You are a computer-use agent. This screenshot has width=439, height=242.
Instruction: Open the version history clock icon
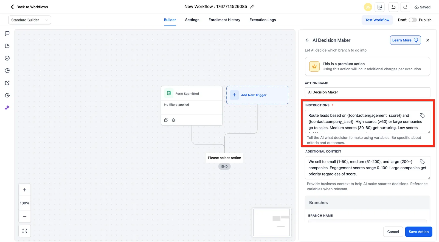7,95
